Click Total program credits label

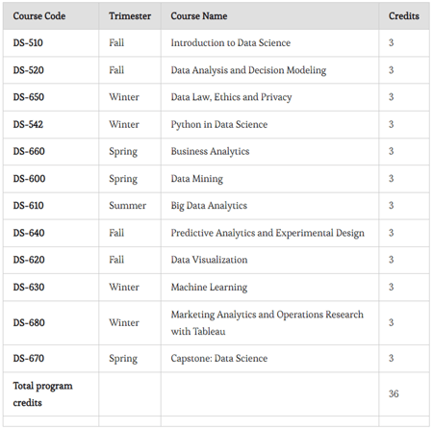tap(42, 394)
